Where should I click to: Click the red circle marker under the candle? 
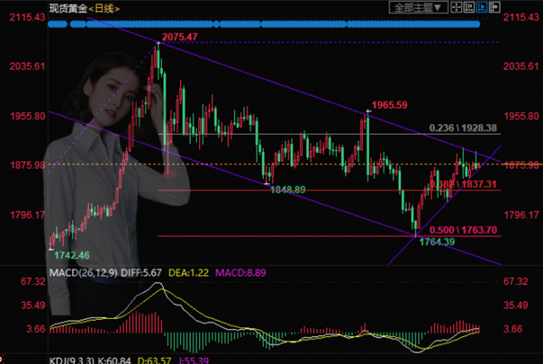170,173
